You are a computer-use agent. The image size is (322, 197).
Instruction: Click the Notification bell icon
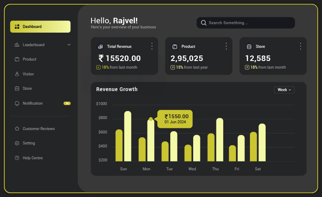[x=17, y=103]
